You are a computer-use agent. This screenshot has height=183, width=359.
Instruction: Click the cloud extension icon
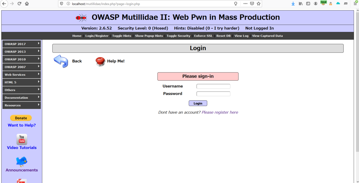pyautogui.click(x=338, y=4)
